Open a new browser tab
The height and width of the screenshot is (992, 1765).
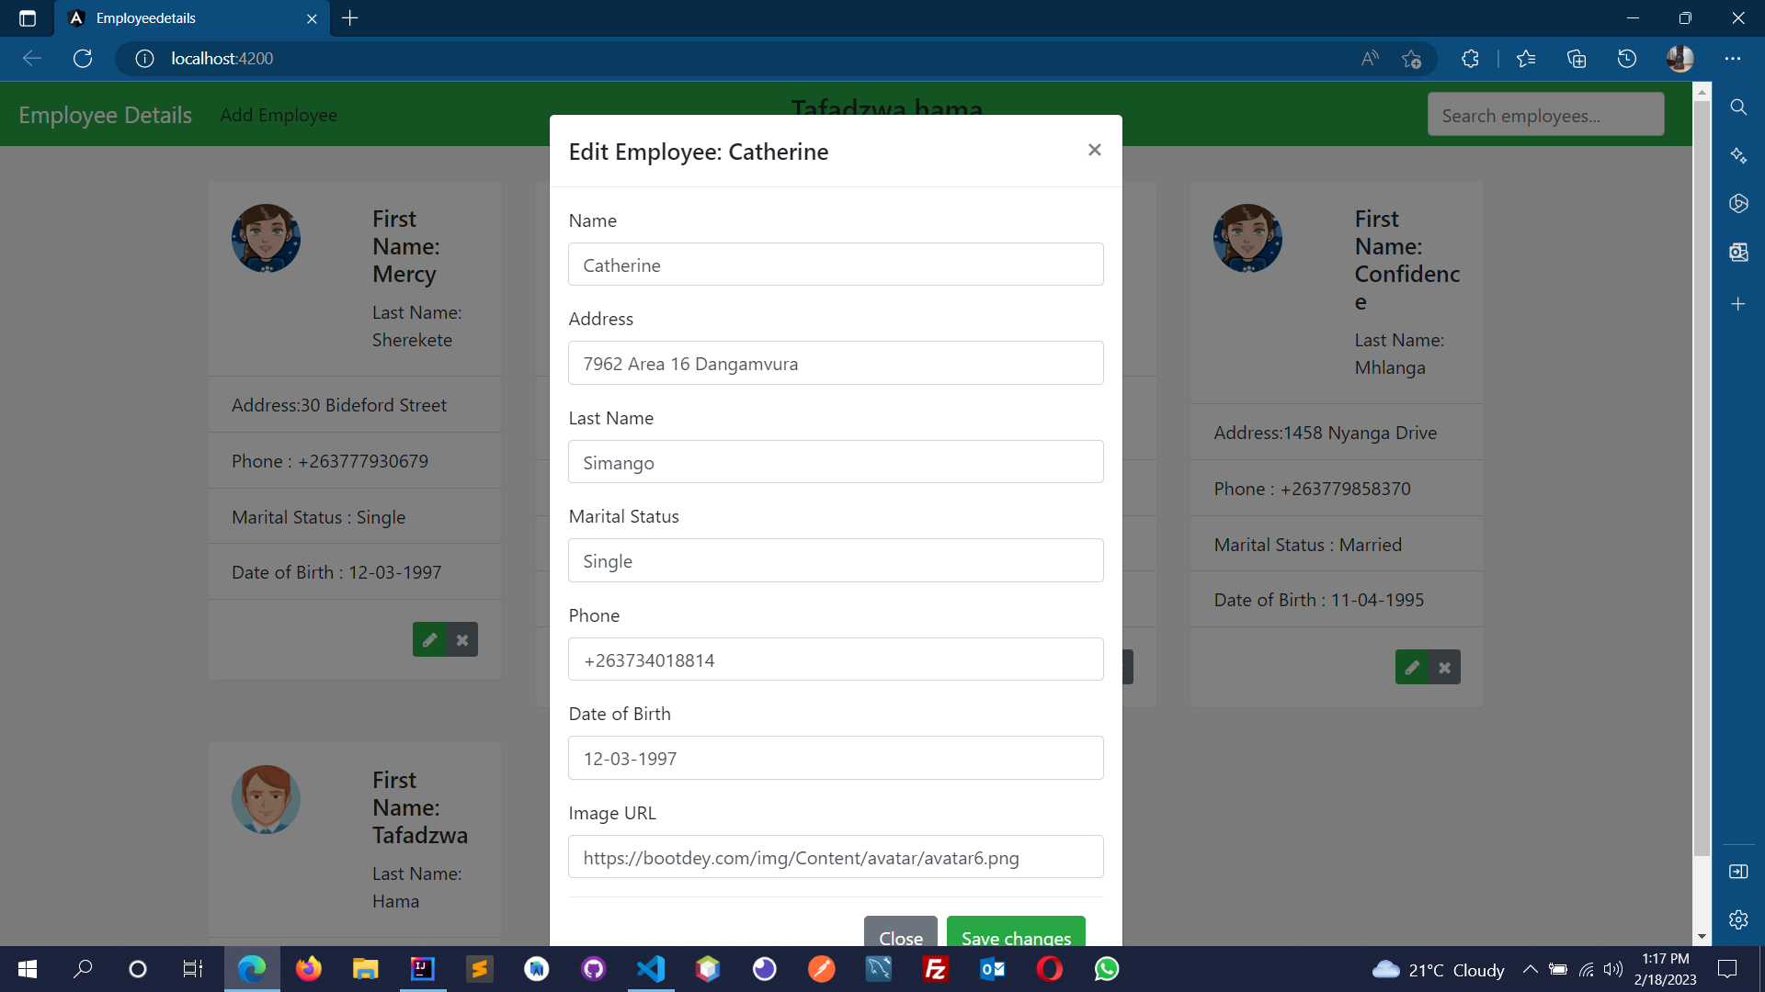point(350,18)
